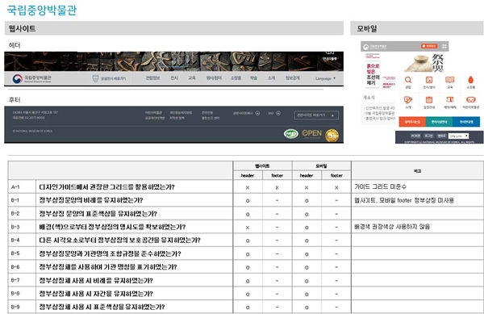Image resolution: width=484 pixels, height=314 pixels.
Task: Open the 소장품 menu in website header
Action: click(x=236, y=78)
